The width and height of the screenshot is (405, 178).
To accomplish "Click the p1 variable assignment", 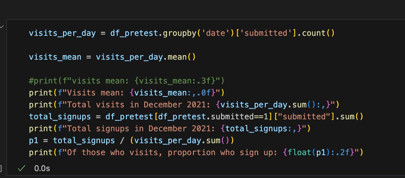I will [33, 141].
